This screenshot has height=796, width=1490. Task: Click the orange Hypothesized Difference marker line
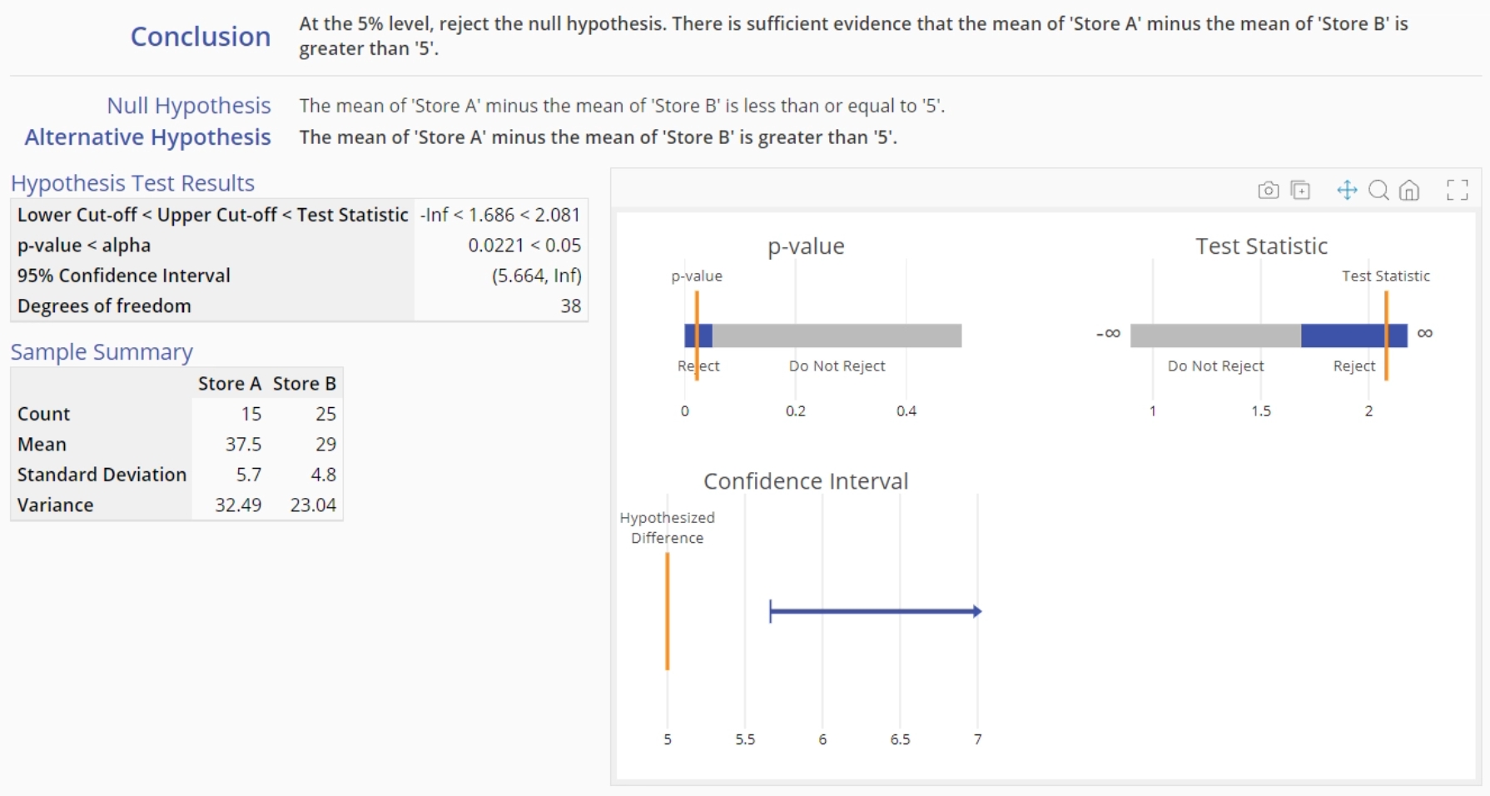[x=668, y=611]
